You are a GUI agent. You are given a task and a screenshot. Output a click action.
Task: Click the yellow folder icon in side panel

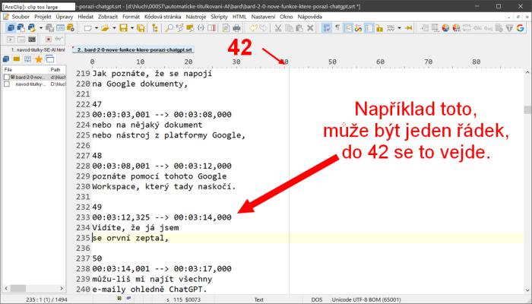(17, 59)
